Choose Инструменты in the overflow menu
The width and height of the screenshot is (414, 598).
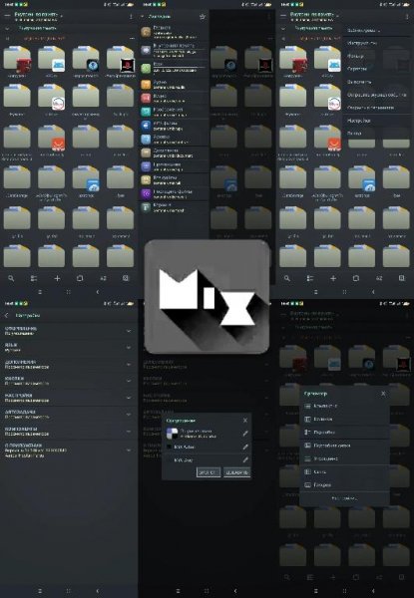(377, 43)
